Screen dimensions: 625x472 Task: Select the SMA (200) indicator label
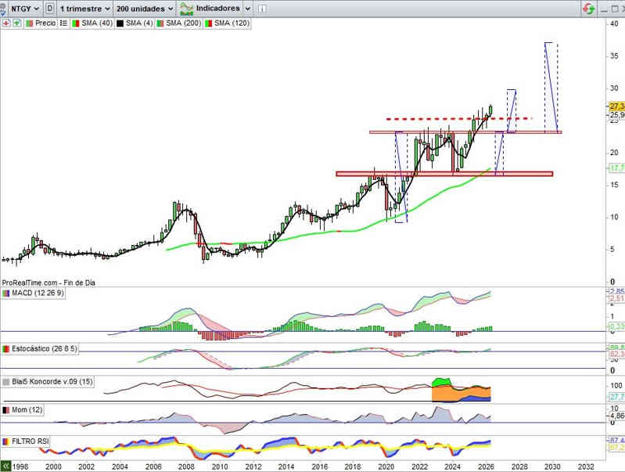pos(182,23)
